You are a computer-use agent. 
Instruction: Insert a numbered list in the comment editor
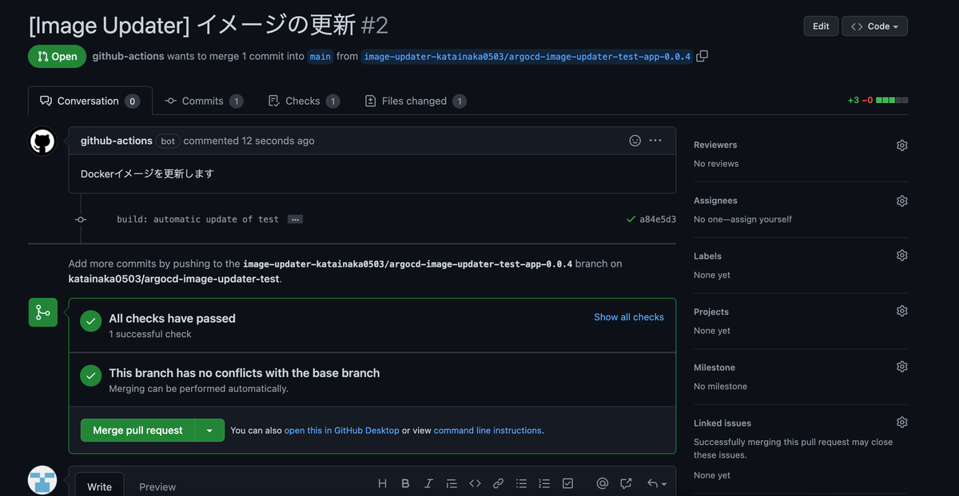[x=544, y=483]
